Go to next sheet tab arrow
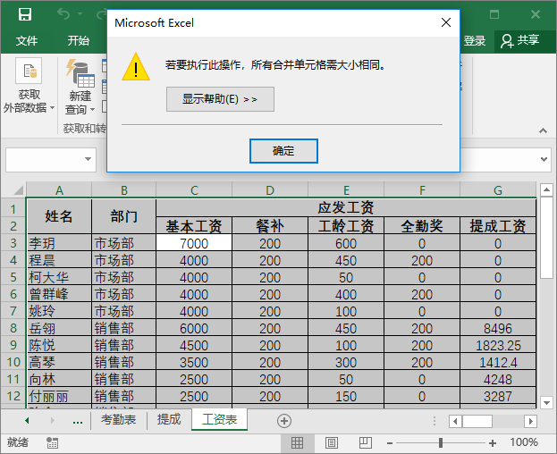Image resolution: width=557 pixels, height=454 pixels. [53, 421]
